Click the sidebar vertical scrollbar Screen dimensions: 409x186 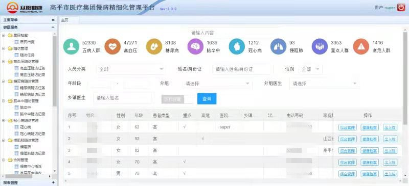point(55,71)
